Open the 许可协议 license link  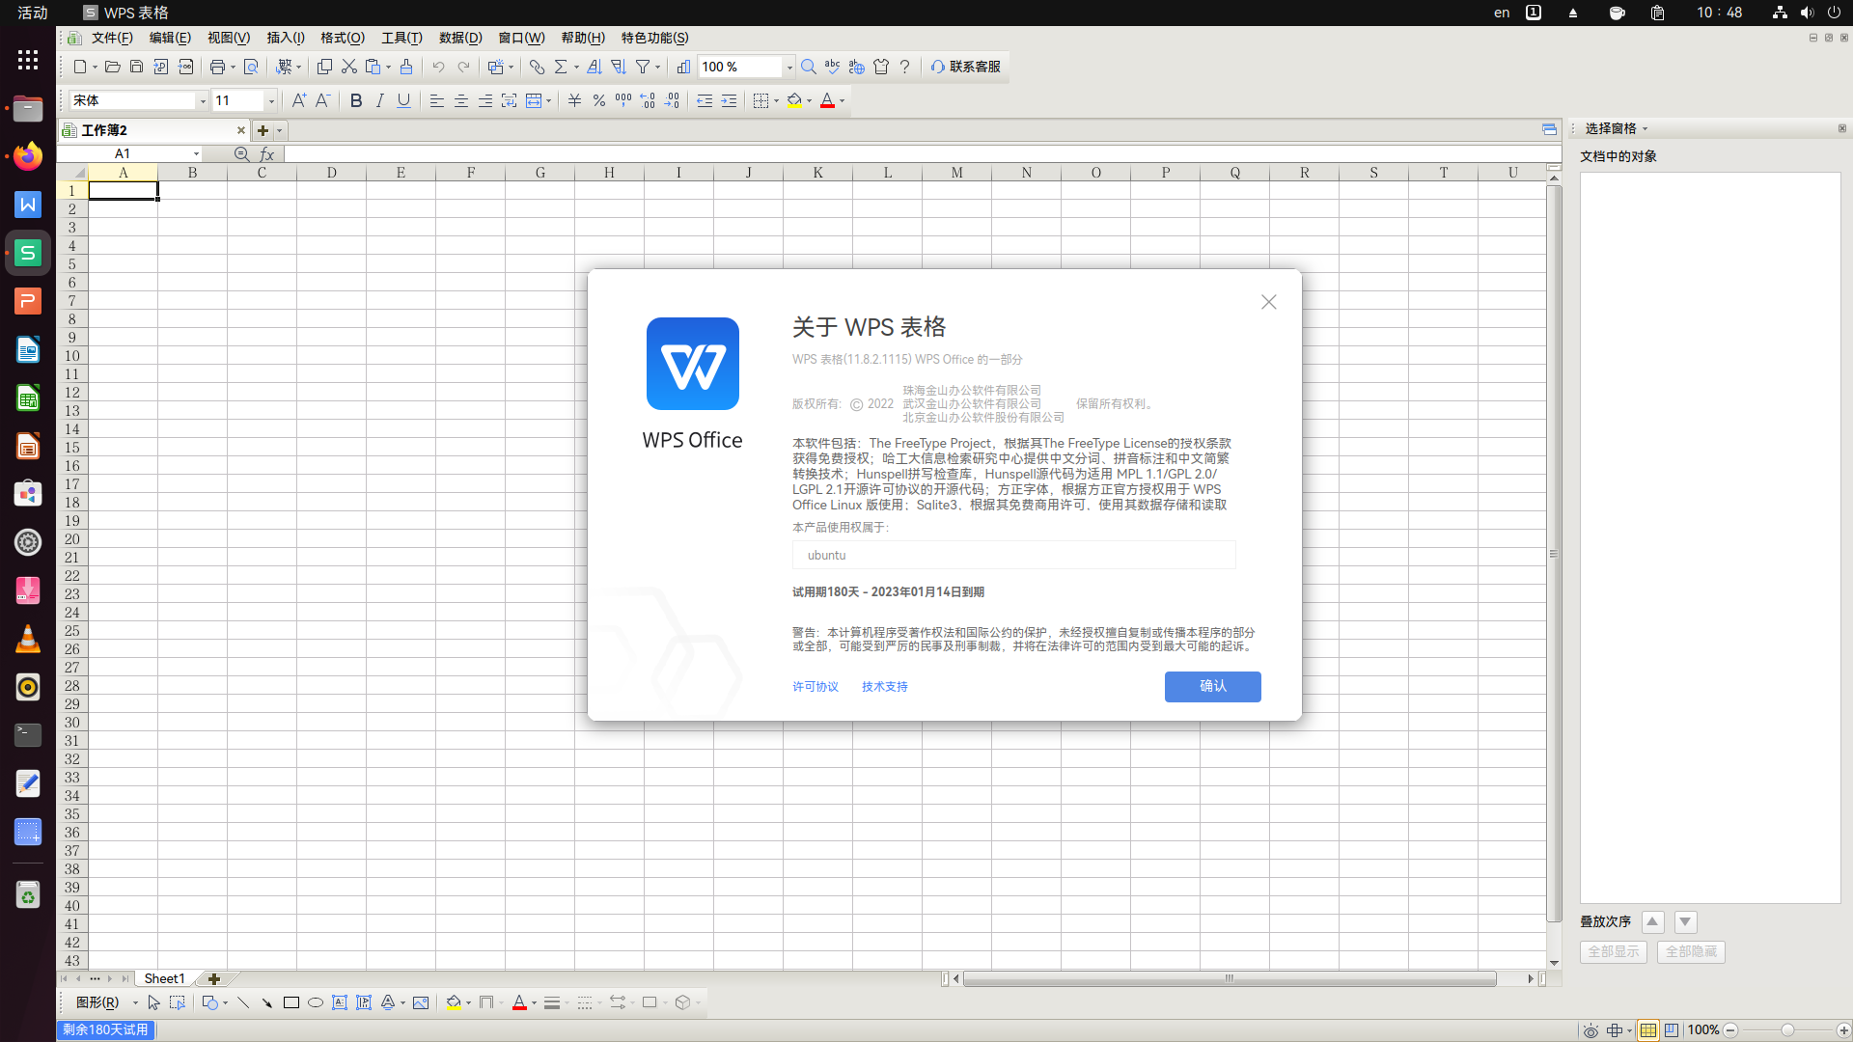pos(816,687)
